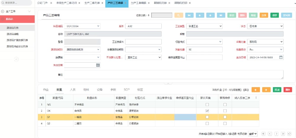
Task: Switch to the 生产工单列表 tab
Action: [x=92, y=3]
